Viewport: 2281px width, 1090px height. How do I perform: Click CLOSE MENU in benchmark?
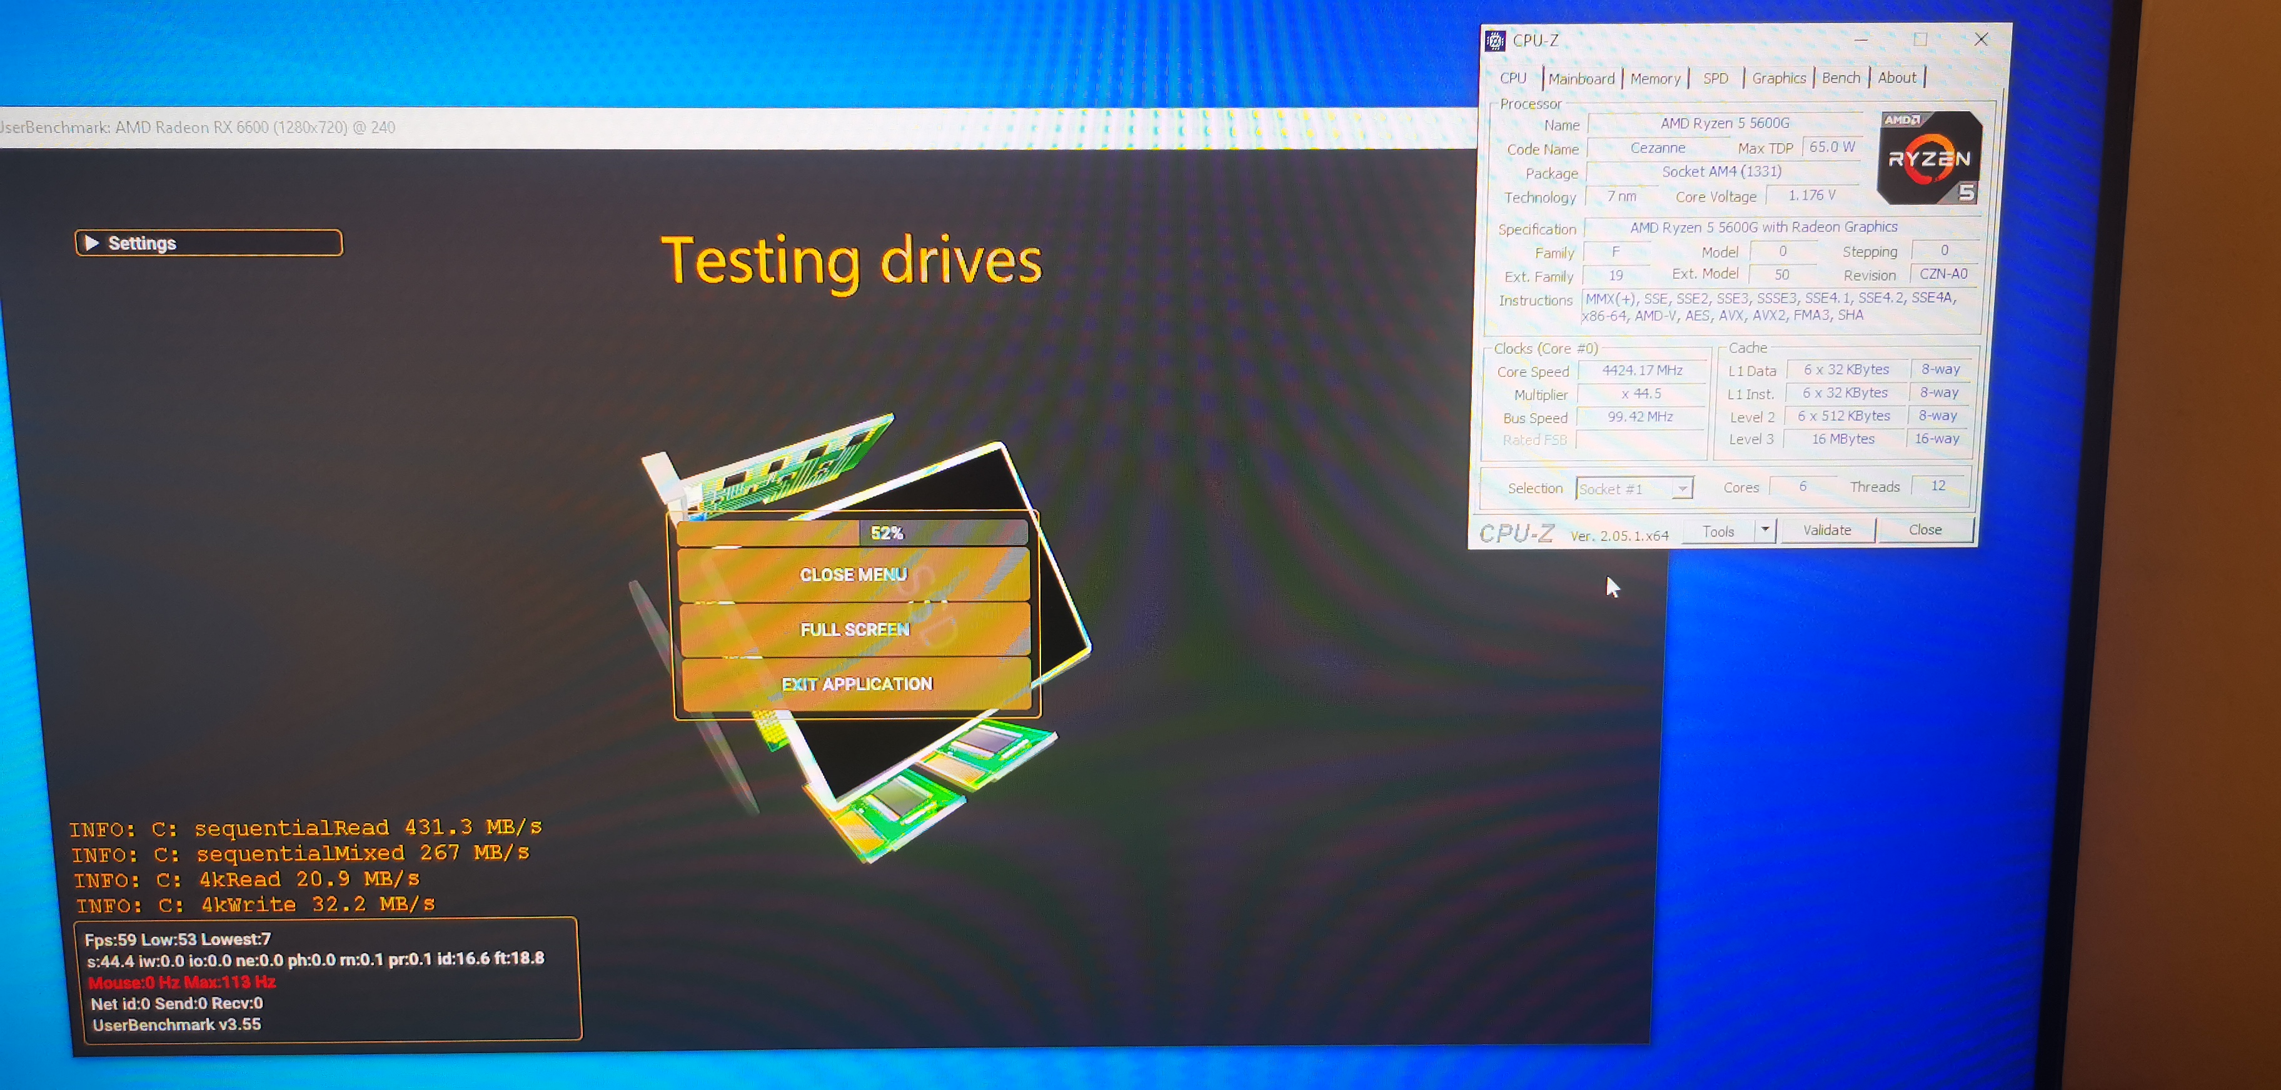(853, 575)
